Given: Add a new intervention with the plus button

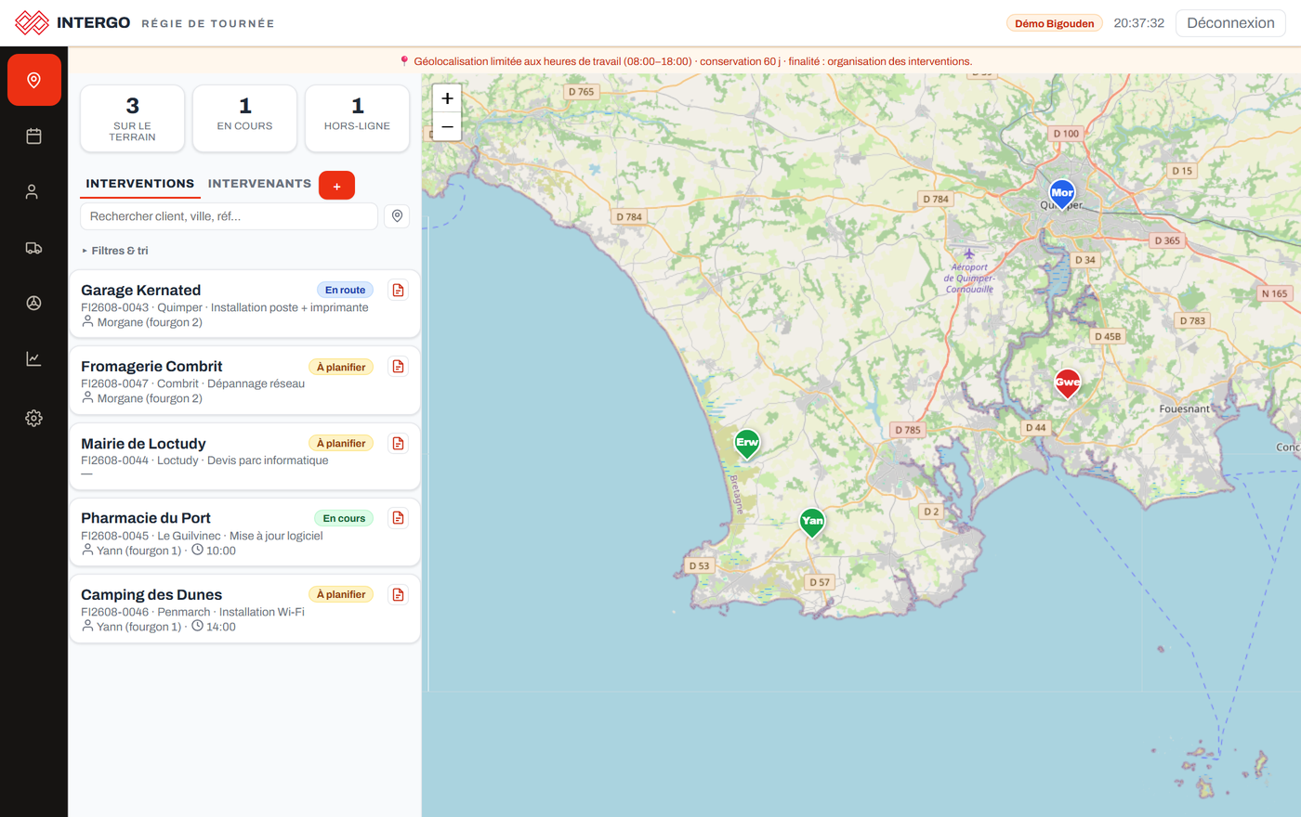Looking at the screenshot, I should tap(336, 186).
